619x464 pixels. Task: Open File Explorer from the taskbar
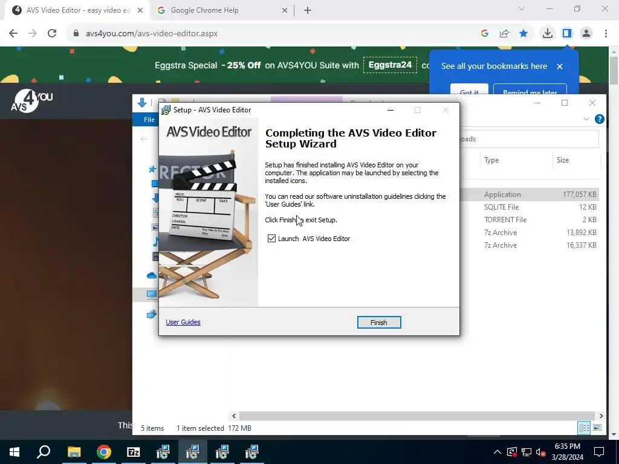pyautogui.click(x=74, y=452)
